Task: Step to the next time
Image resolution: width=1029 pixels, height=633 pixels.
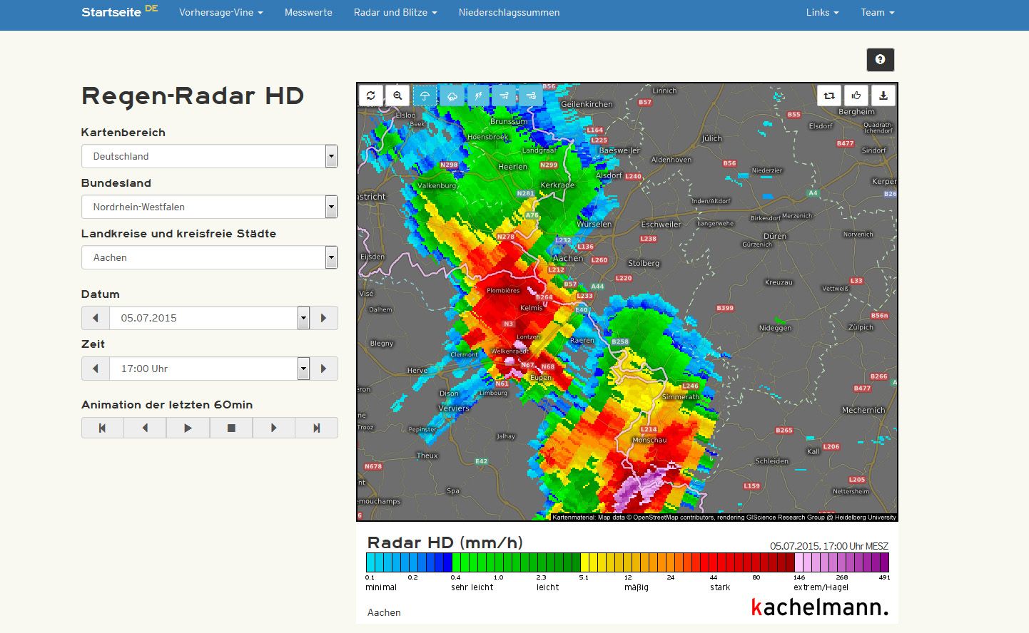Action: pos(323,369)
